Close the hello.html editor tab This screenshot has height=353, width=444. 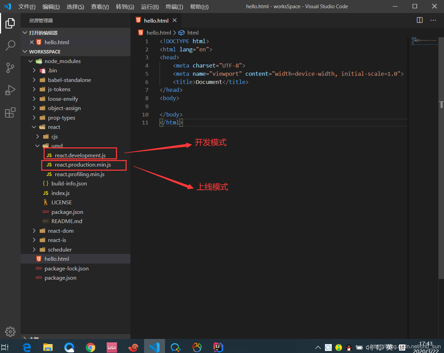pos(175,20)
